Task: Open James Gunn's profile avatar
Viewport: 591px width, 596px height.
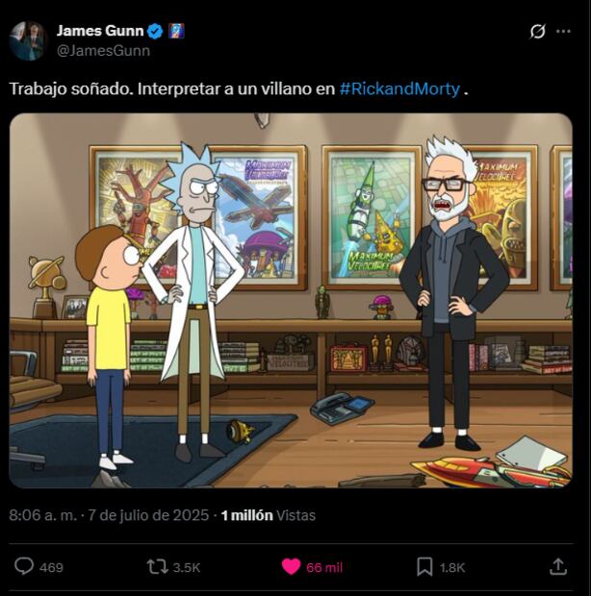Action: click(x=27, y=40)
